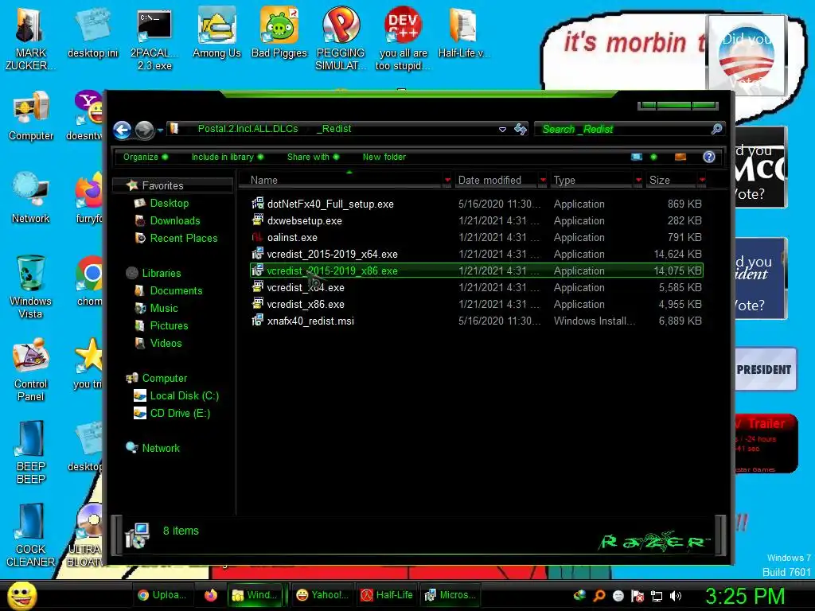Sort files by Name column
Viewport: 815px width, 611px height.
click(341, 181)
